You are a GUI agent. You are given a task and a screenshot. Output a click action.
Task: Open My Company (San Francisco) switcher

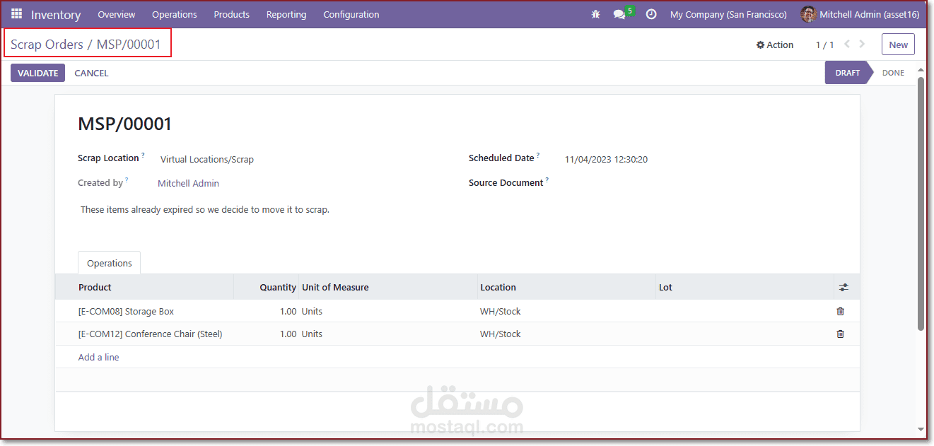(x=728, y=14)
